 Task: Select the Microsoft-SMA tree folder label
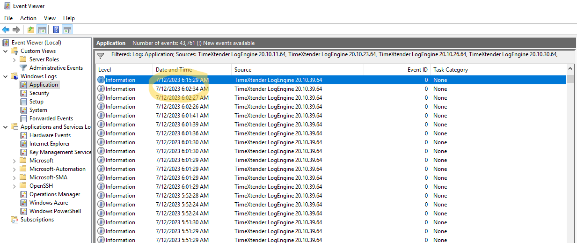[48, 177]
